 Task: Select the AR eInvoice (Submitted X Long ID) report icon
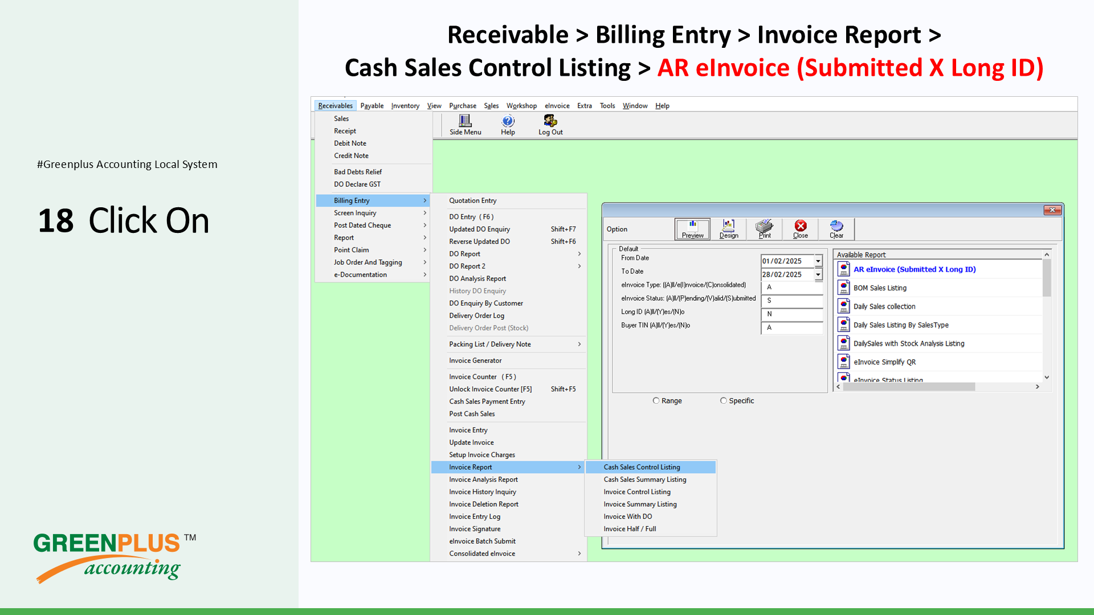[844, 269]
